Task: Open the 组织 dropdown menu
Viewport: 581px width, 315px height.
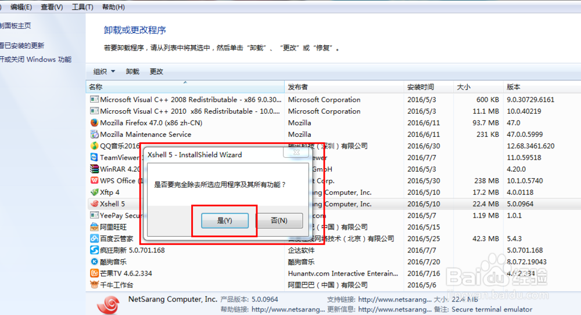Action: coord(104,71)
